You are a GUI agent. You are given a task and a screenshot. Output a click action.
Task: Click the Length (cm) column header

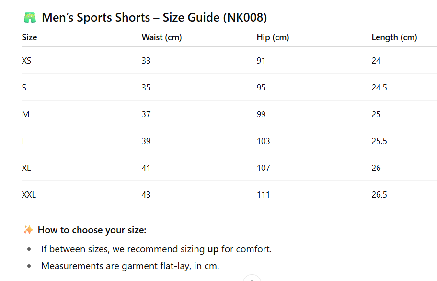394,37
